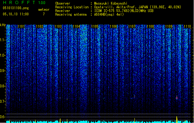Click the small red echo after 1103
Image resolution: width=194 pixels, height=123 pixels.
(x=67, y=99)
